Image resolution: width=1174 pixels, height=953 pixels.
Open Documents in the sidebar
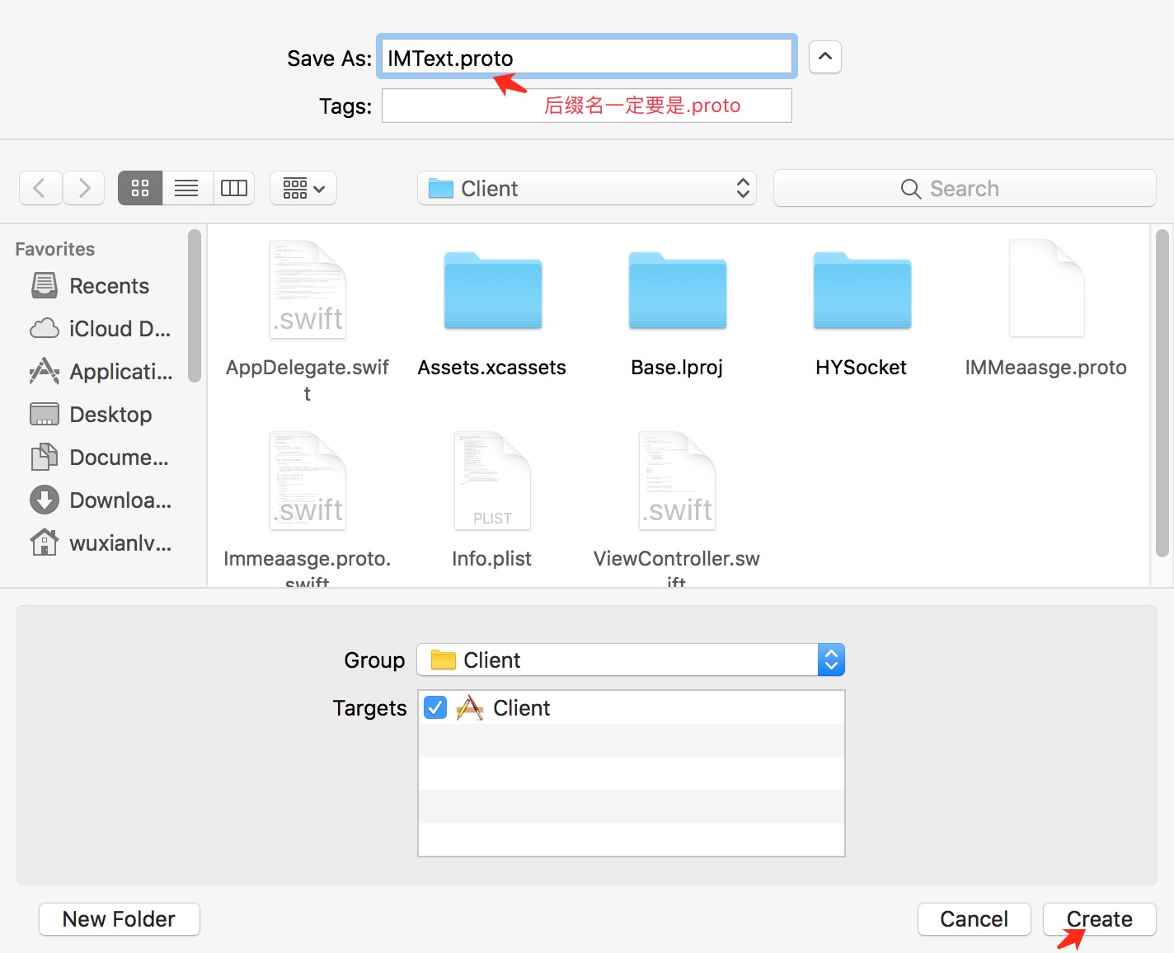click(99, 458)
